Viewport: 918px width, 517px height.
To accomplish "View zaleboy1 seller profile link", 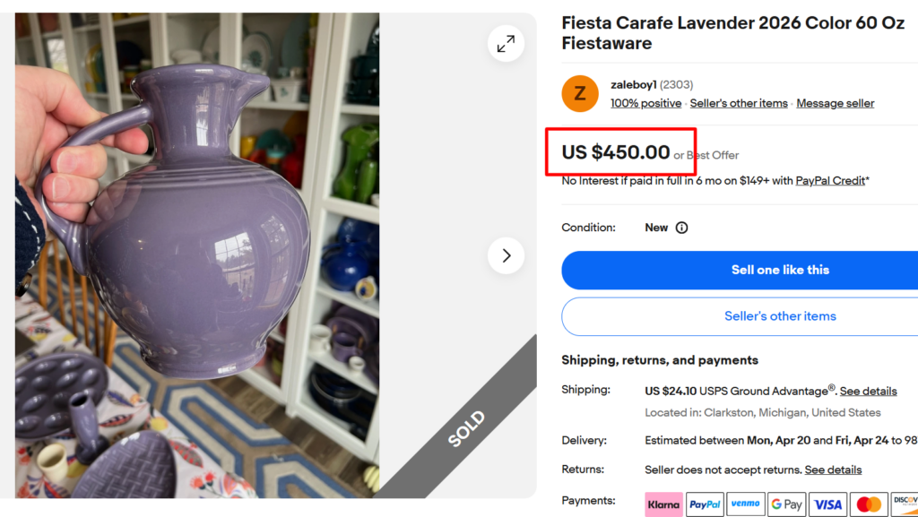I will 633,84.
